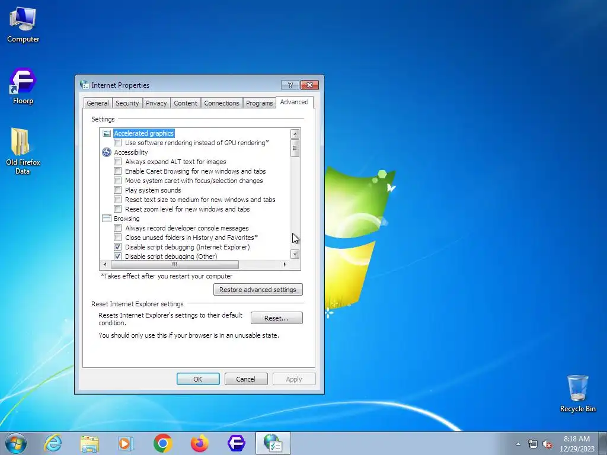Open the Privacy tab
Screen dimensions: 607x455
[x=156, y=103]
